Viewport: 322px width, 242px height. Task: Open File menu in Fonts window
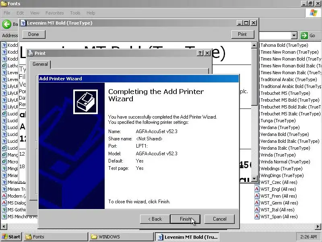(7, 13)
